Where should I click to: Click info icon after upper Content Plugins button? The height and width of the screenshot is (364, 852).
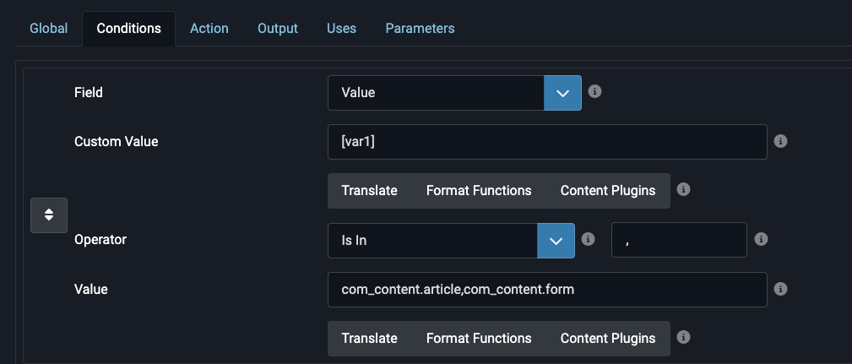[x=684, y=190]
